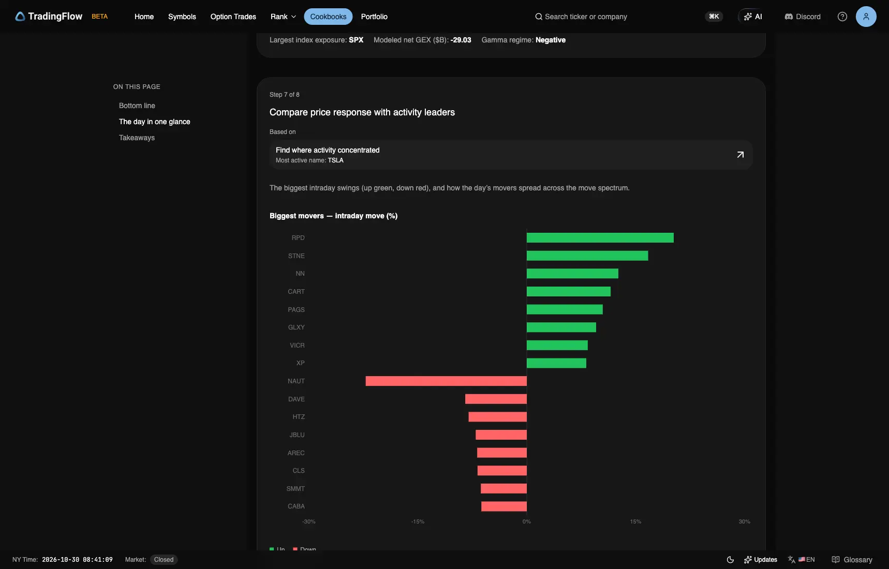
Task: Expand the Rank dropdown menu
Action: click(283, 17)
